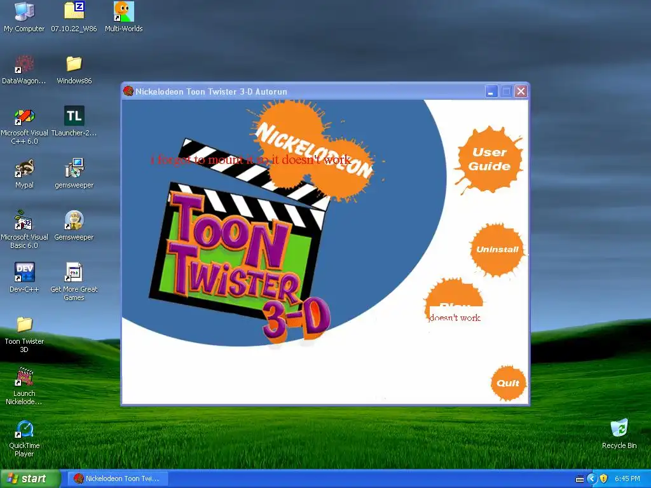This screenshot has height=488, width=651.
Task: Open the My Computer desktop icon
Action: (x=24, y=17)
